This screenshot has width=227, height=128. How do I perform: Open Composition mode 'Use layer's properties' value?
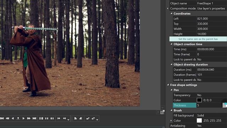coord(211,9)
